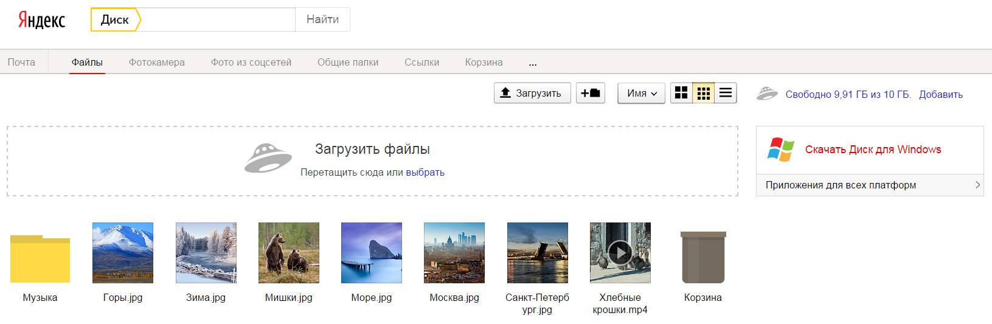Click the Загрузить upload button
Screen dimensions: 992x324
pyautogui.click(x=532, y=93)
